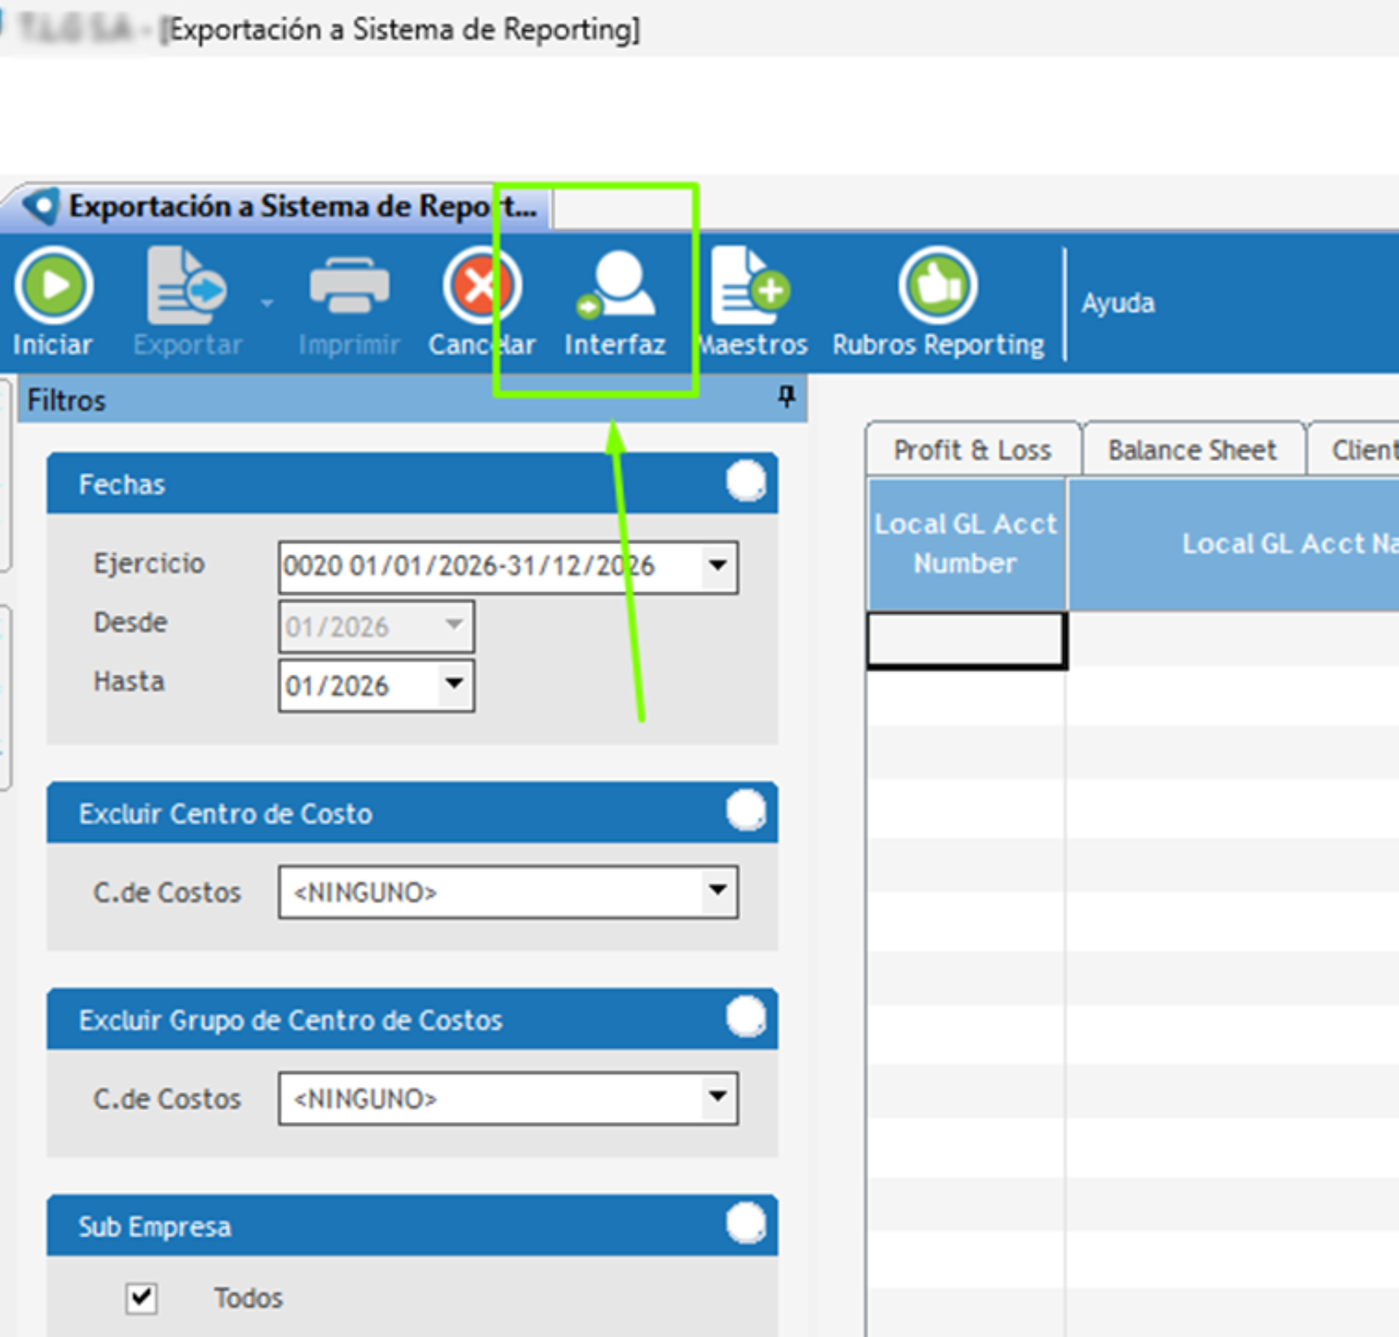Open C.de Costos dropdown under Excluir Centro de Costo

click(x=718, y=890)
